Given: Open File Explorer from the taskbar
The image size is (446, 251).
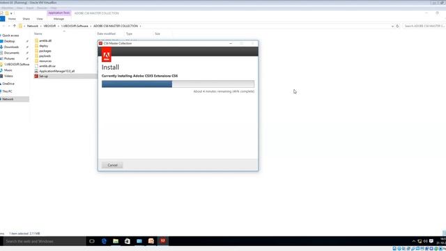Looking at the screenshot, I should [x=116, y=241].
